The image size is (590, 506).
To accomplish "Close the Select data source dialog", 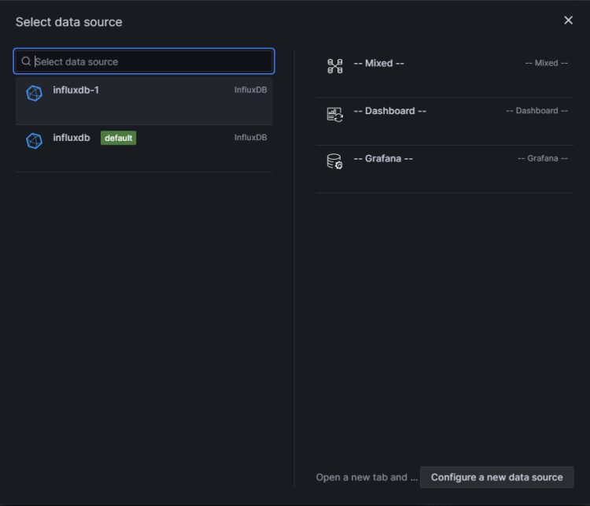I will 568,20.
